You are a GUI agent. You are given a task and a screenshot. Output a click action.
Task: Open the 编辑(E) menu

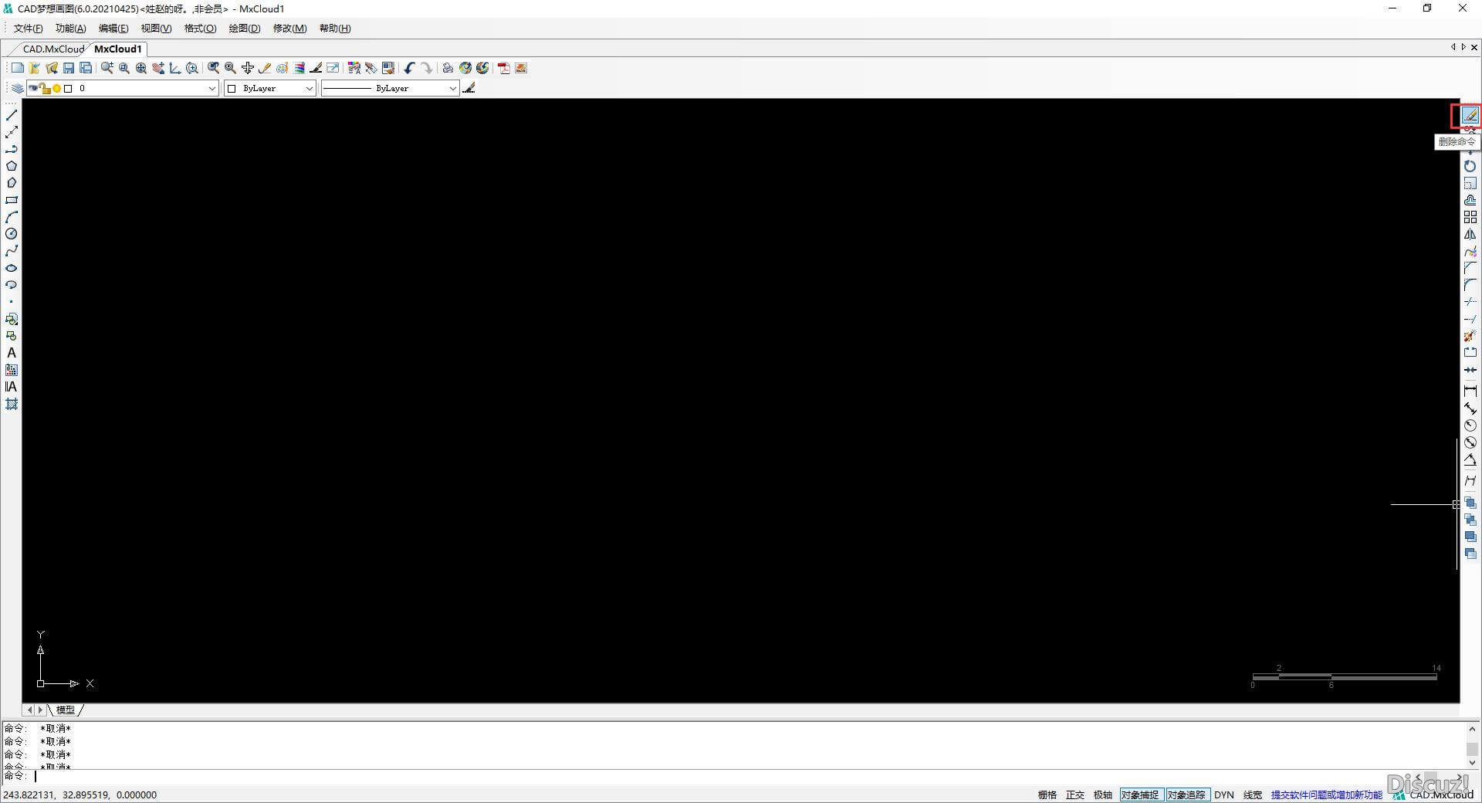point(113,29)
